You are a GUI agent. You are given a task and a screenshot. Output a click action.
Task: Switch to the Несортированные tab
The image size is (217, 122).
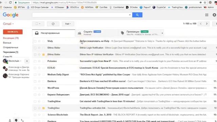54,33
